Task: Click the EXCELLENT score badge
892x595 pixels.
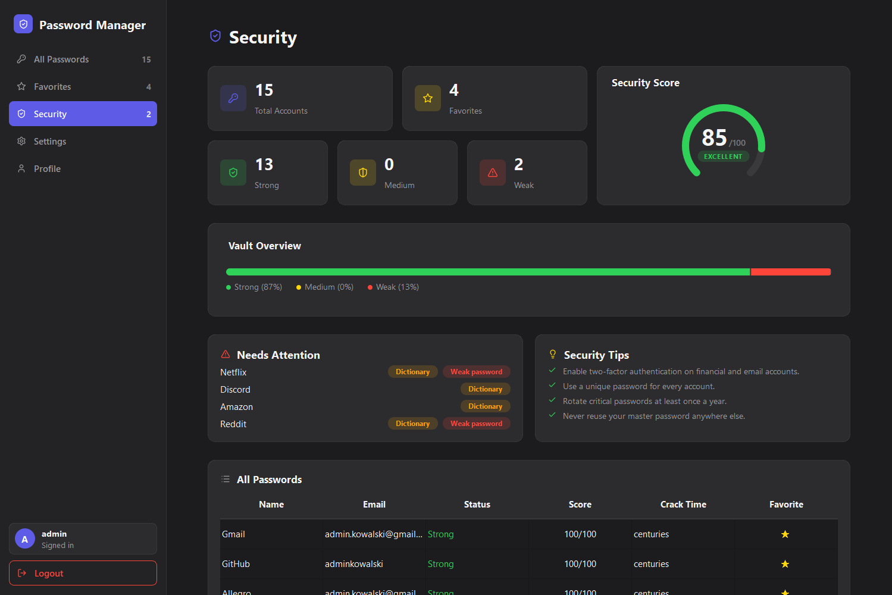Action: coord(723,156)
